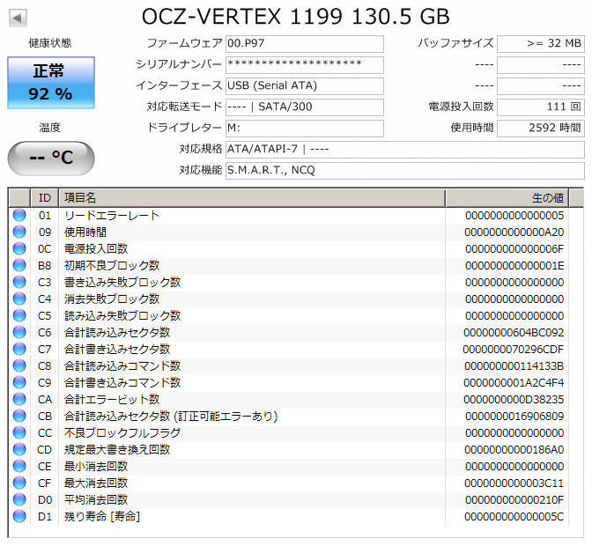Click raw value 00000000000005C
Image resolution: width=592 pixels, height=546 pixels.
click(514, 517)
